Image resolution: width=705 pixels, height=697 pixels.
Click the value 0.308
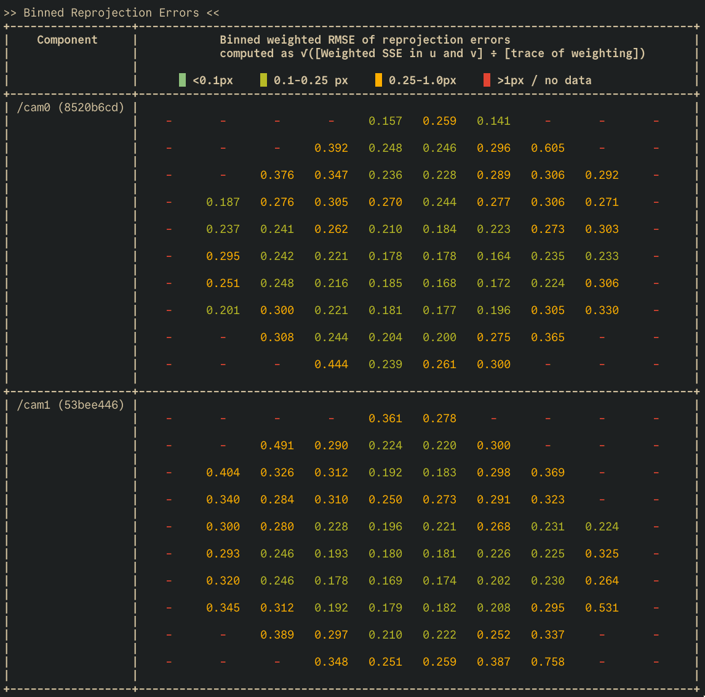click(x=277, y=337)
